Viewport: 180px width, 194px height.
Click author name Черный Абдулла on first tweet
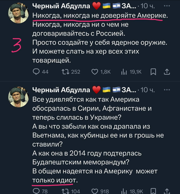tap(61, 6)
